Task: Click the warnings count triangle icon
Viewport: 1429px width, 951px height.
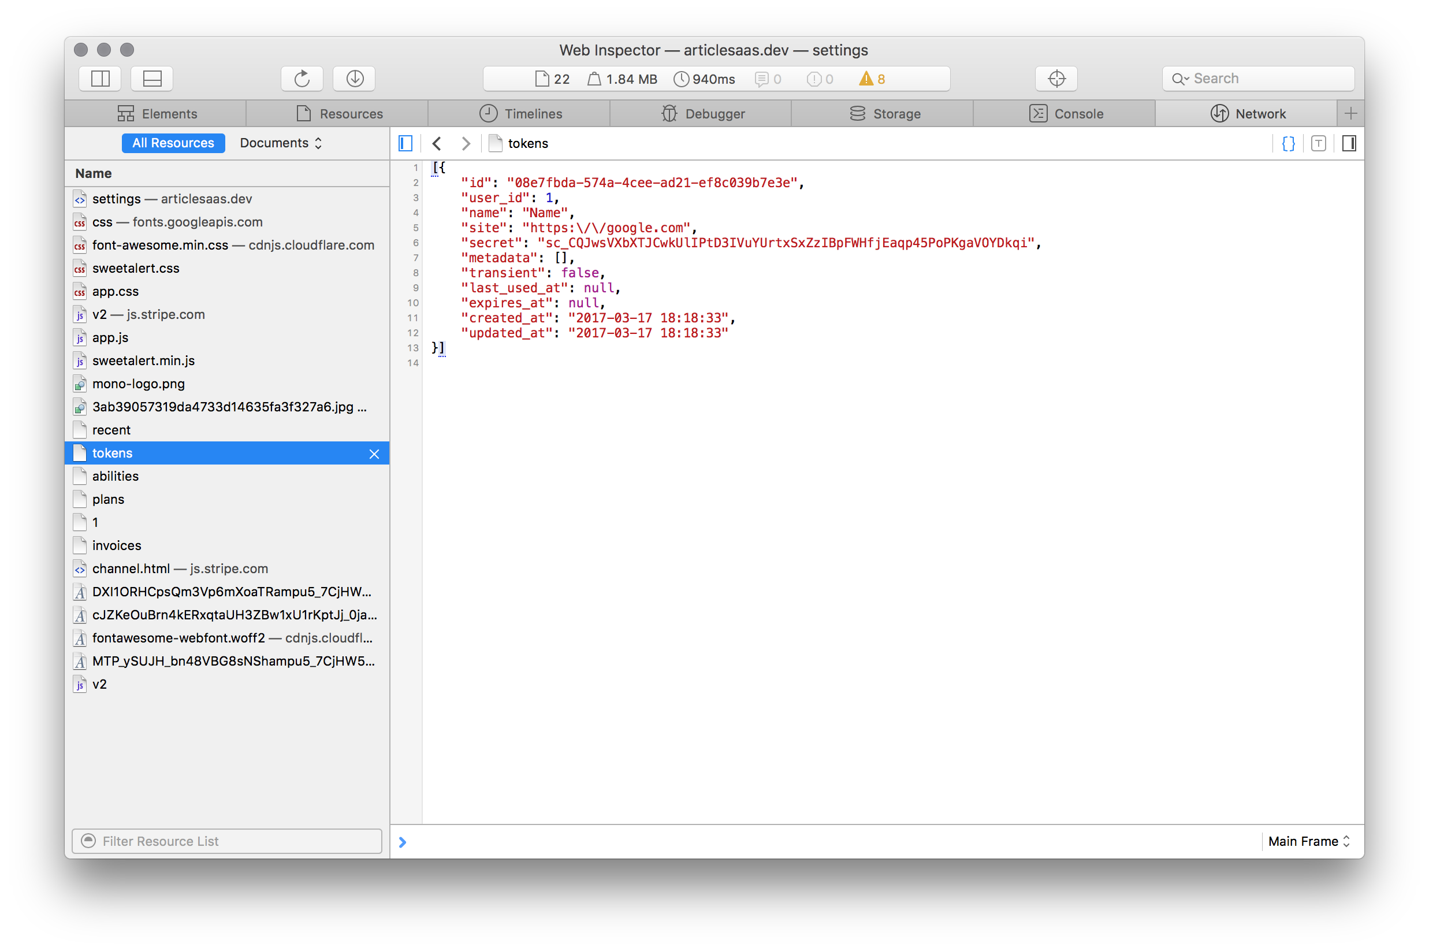Action: pyautogui.click(x=866, y=79)
